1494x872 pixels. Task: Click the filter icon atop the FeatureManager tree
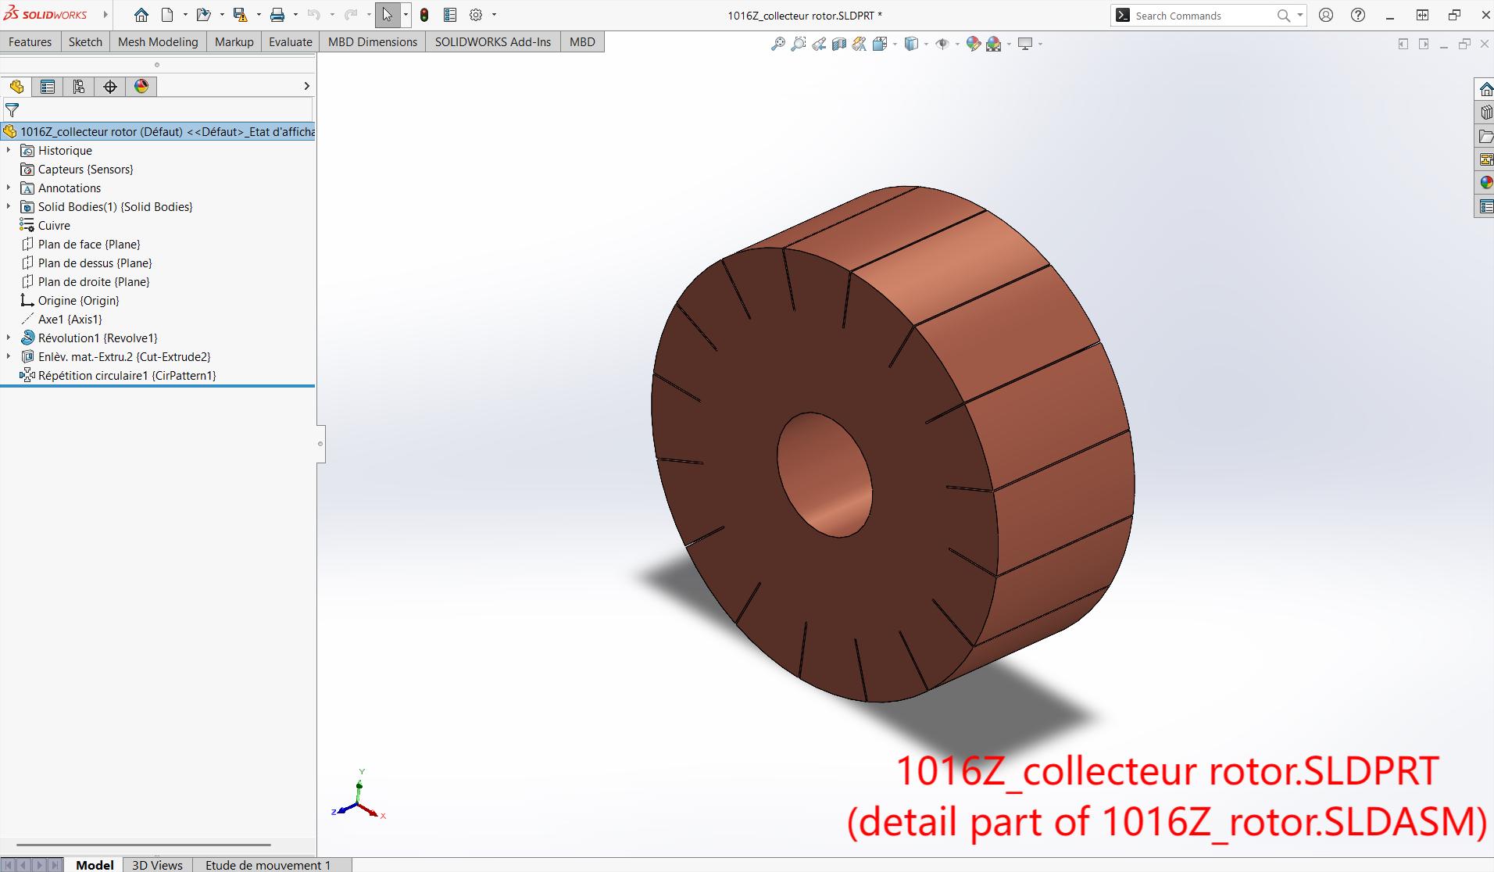click(x=13, y=110)
